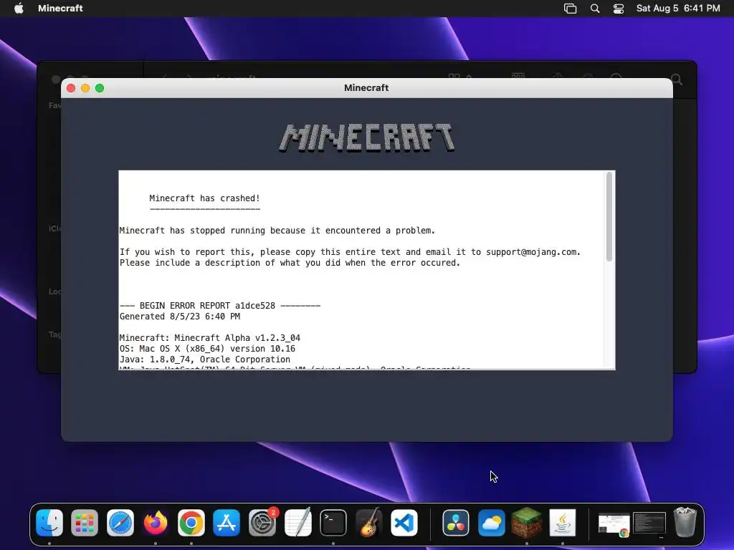Open the App Store dock icon

[x=227, y=522]
